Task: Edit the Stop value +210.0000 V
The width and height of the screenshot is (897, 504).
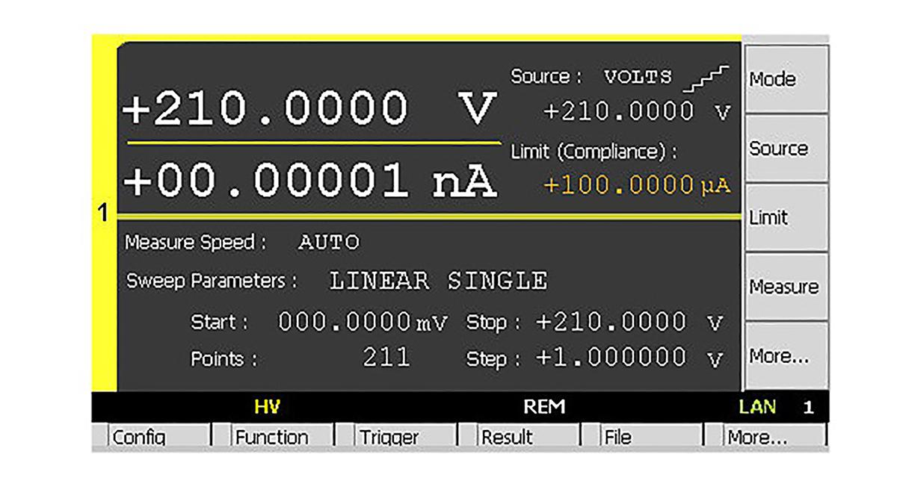Action: (x=629, y=323)
